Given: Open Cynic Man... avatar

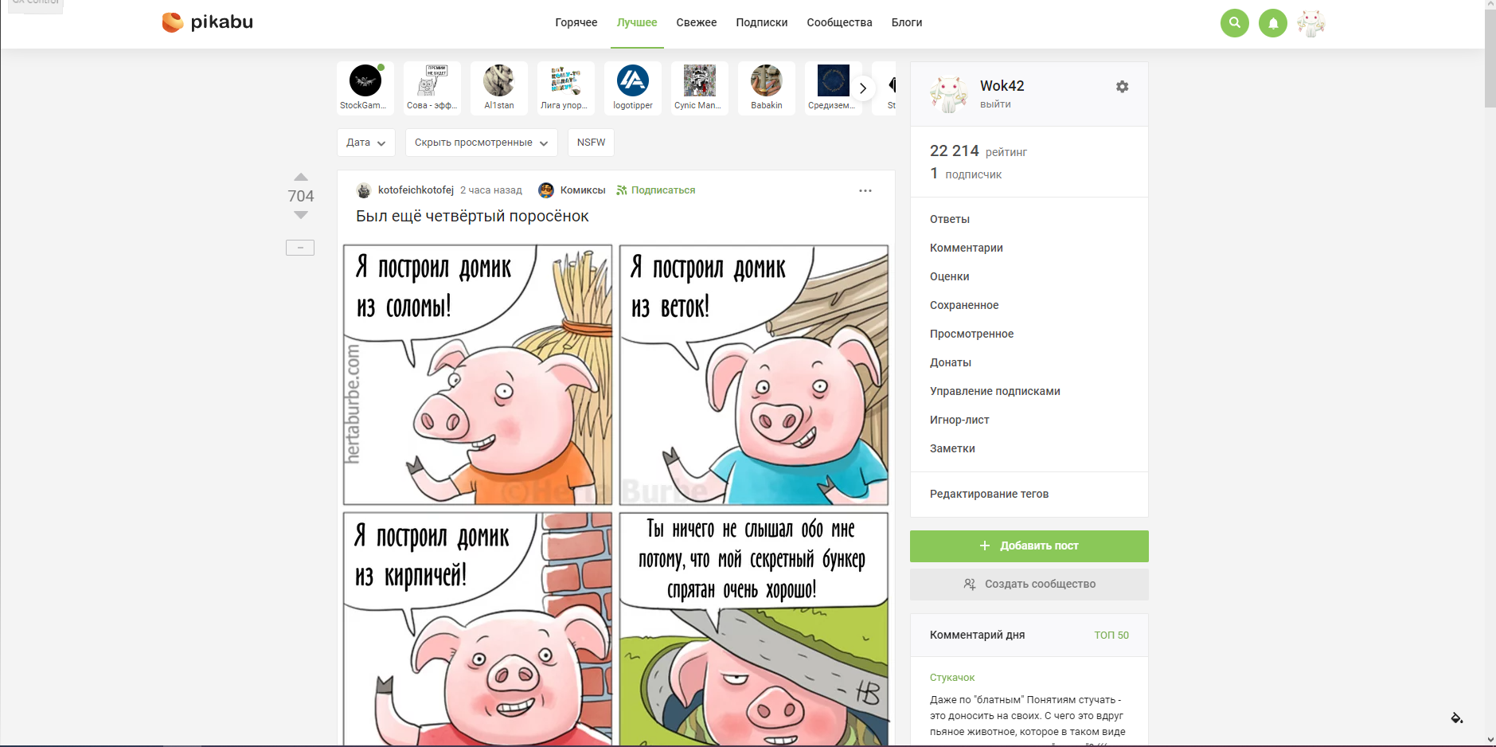Looking at the screenshot, I should pyautogui.click(x=700, y=80).
